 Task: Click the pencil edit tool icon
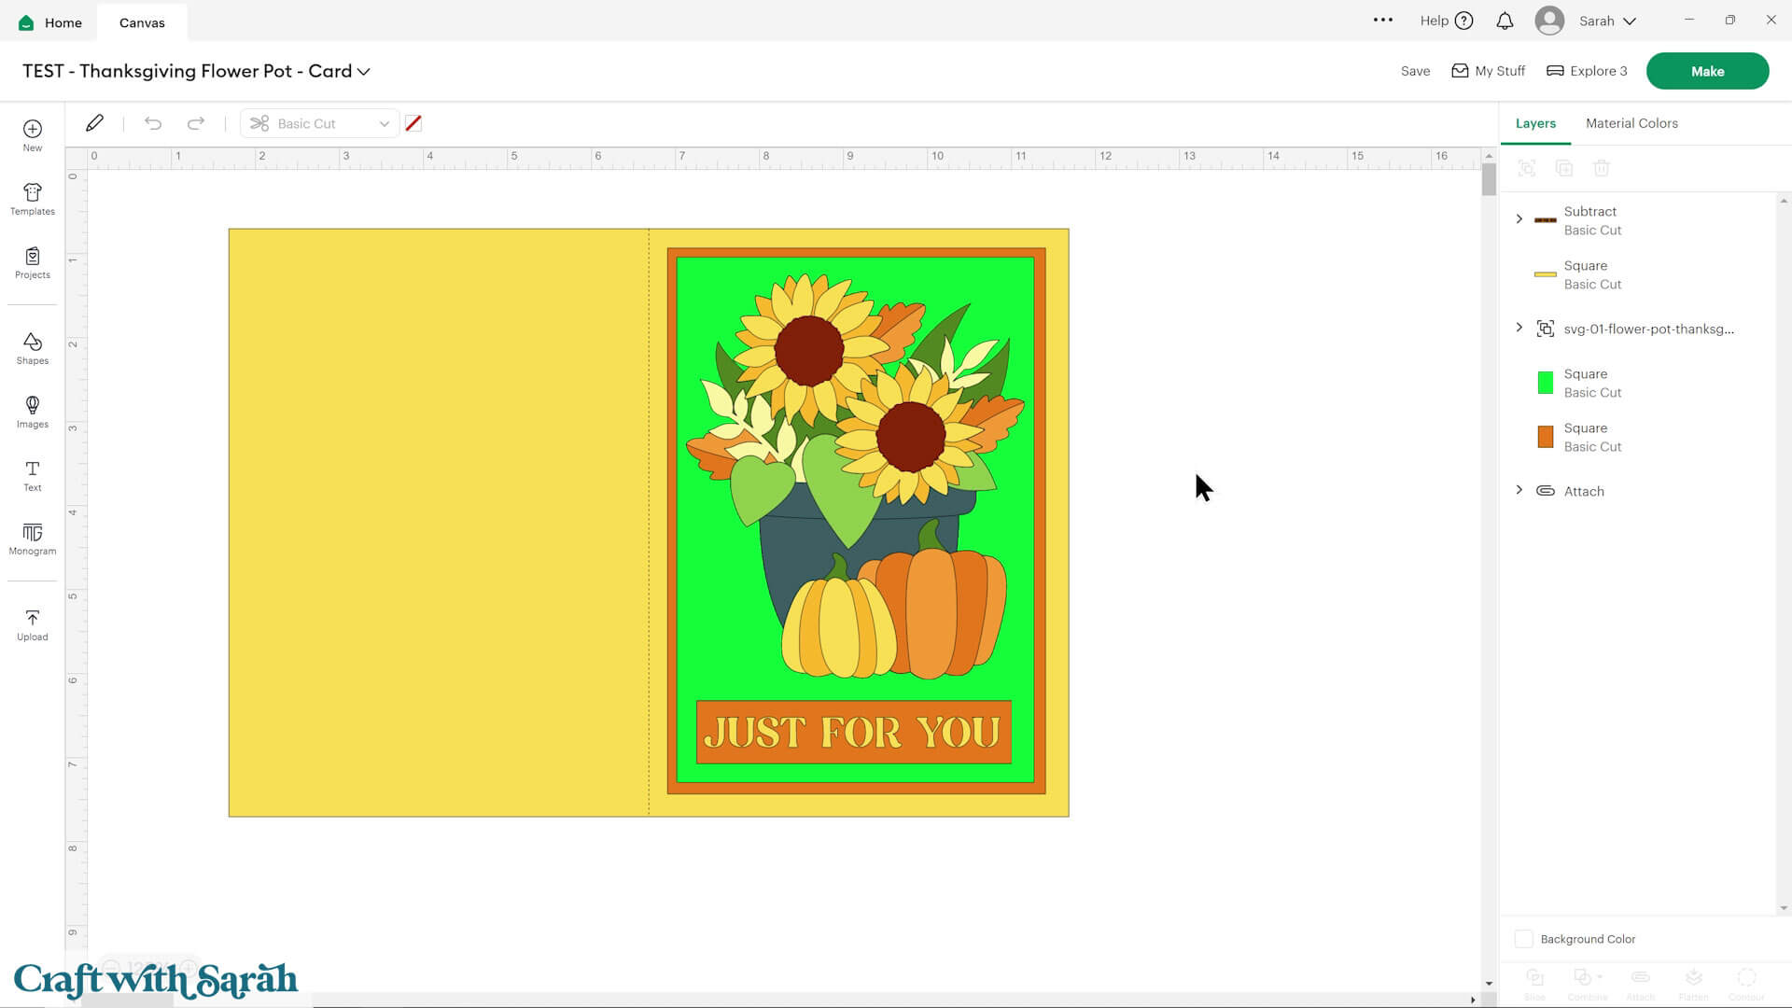pyautogui.click(x=94, y=123)
